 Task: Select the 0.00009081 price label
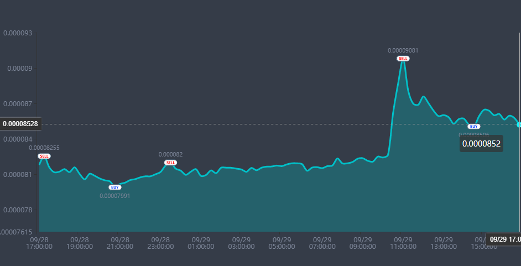tap(403, 50)
